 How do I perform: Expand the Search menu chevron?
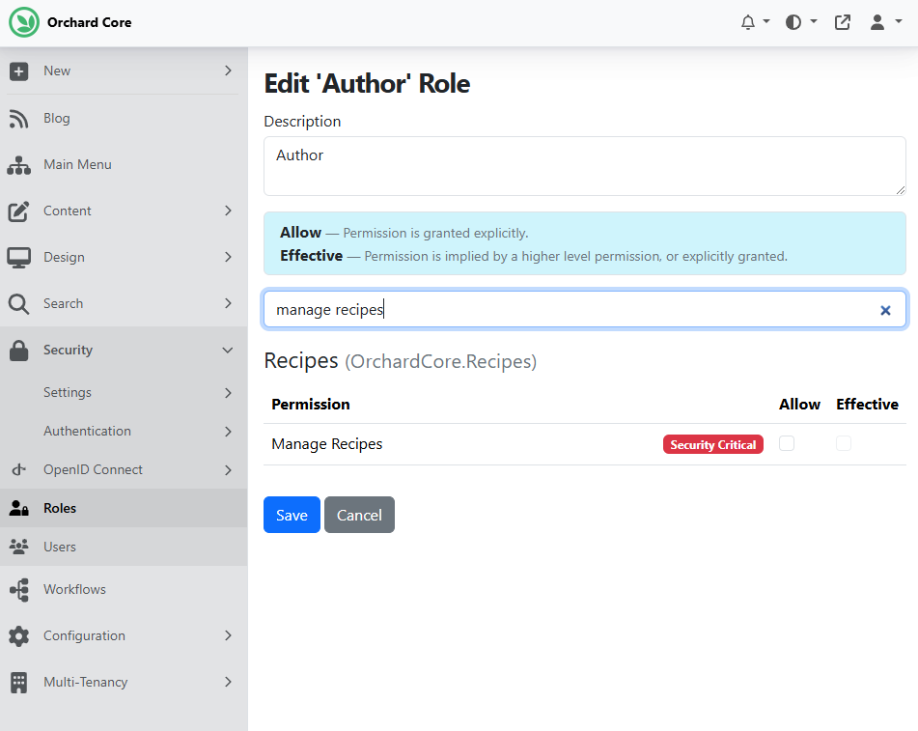pos(229,303)
